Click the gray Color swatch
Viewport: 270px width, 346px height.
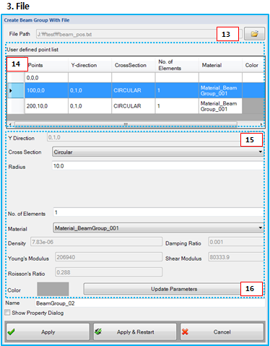pyautogui.click(x=53, y=289)
